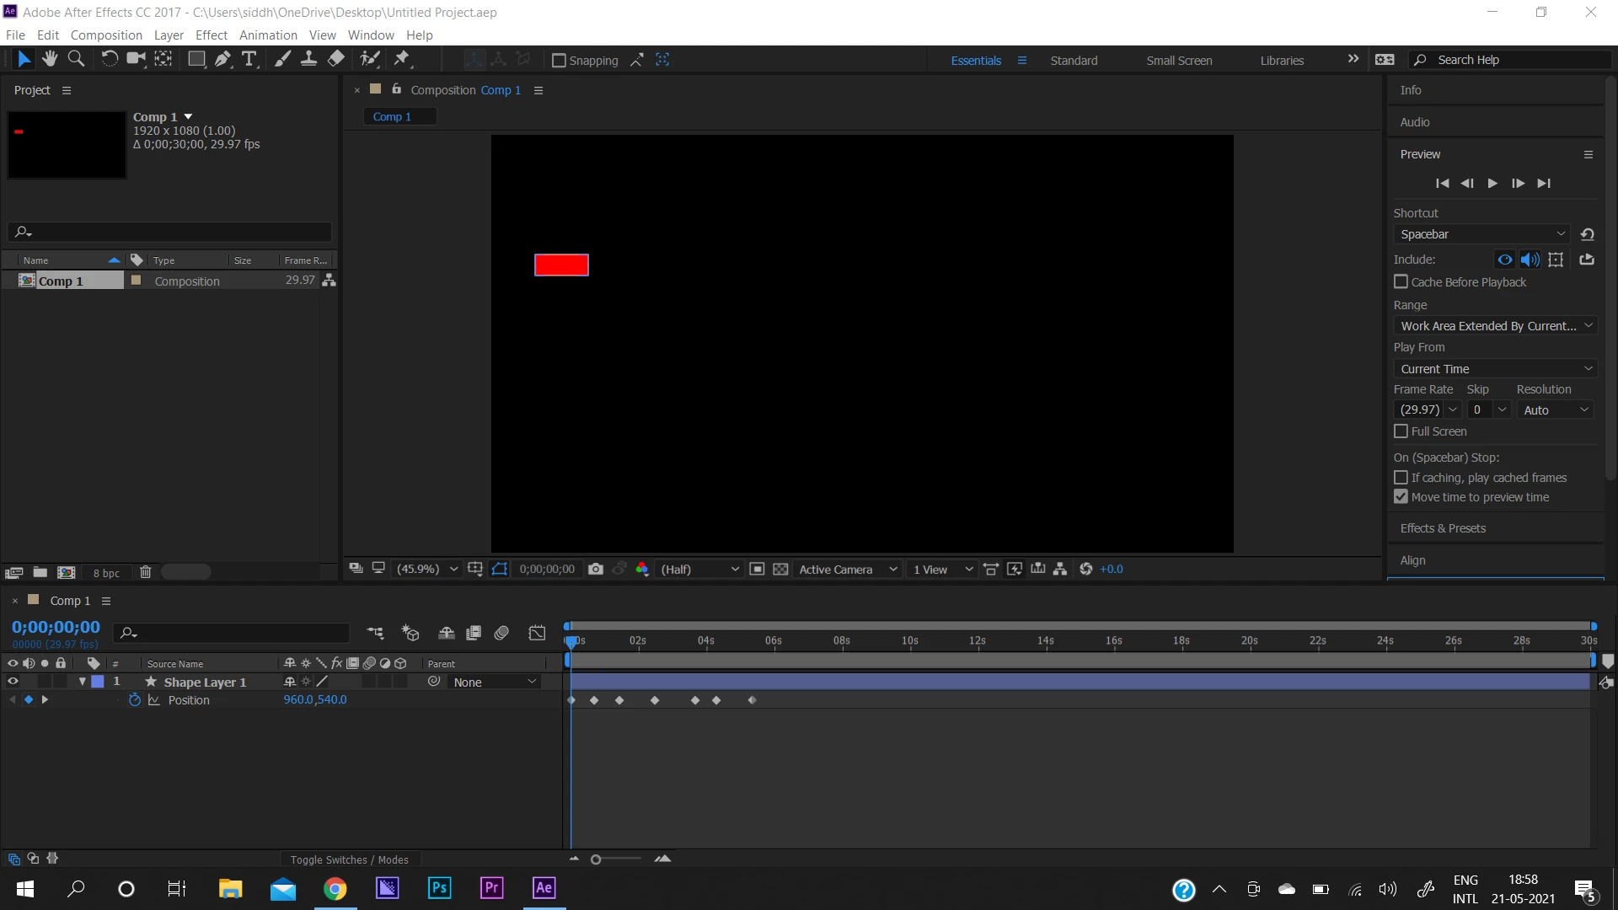Enable Cache Before Playback checkbox
The width and height of the screenshot is (1618, 910).
1401,282
